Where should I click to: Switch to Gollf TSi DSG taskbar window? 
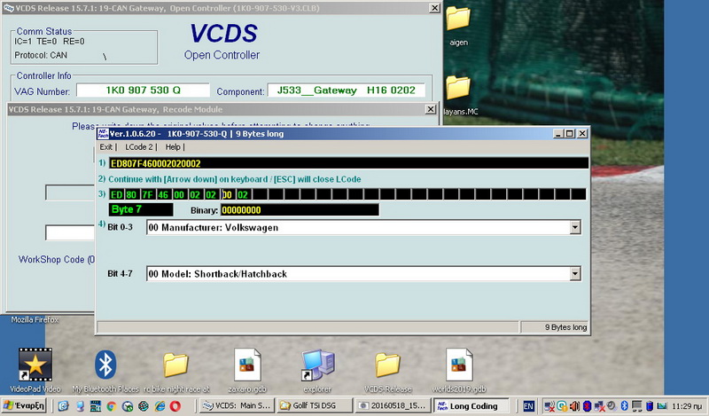[x=315, y=405]
